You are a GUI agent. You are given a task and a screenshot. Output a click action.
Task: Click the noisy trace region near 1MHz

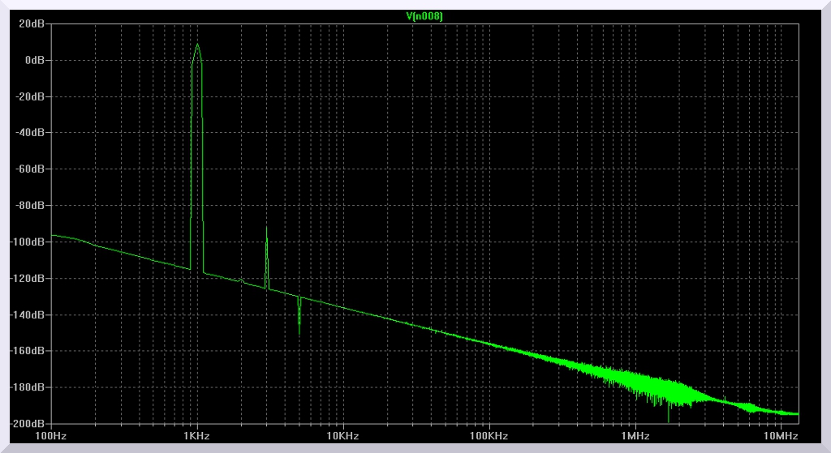tap(635, 380)
